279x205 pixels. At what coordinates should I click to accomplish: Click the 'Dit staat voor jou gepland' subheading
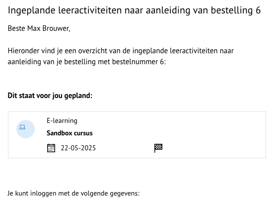tap(50, 96)
